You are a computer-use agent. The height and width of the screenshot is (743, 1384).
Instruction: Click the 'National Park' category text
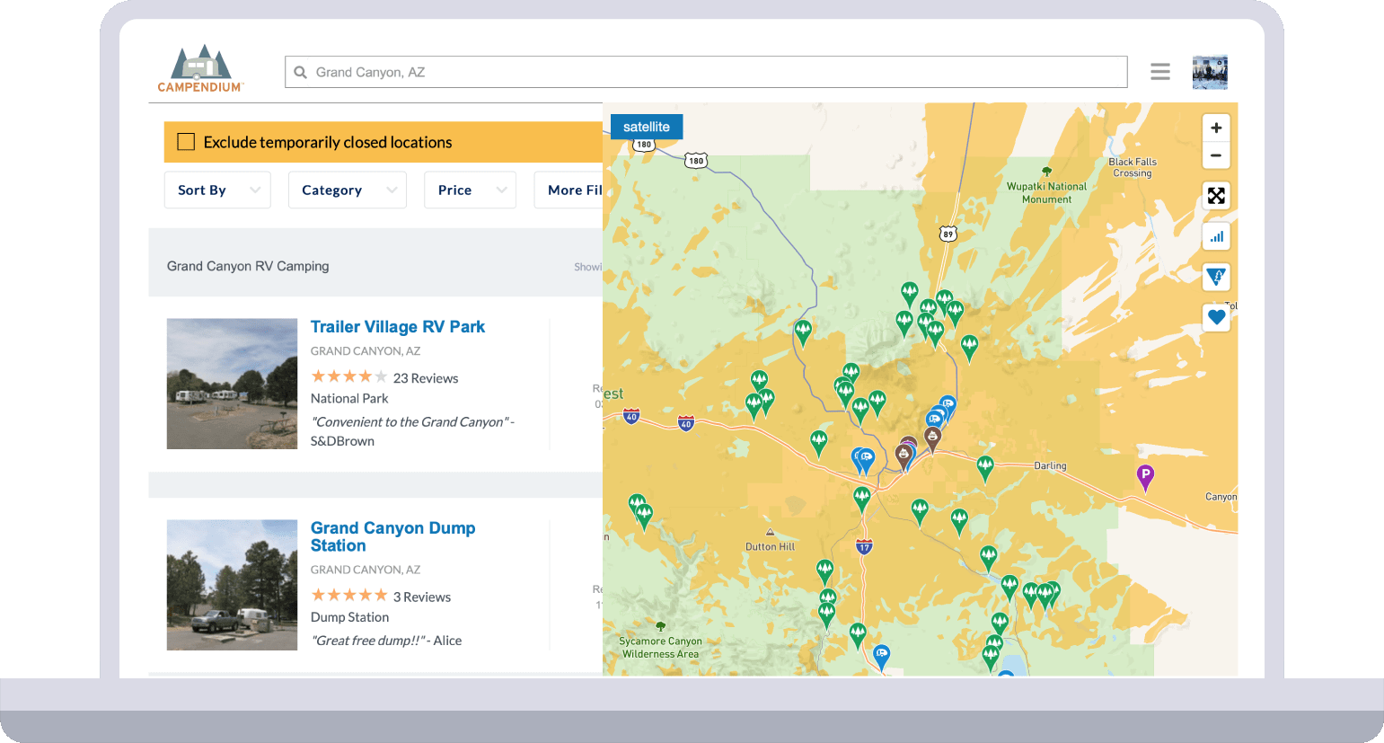tap(349, 398)
